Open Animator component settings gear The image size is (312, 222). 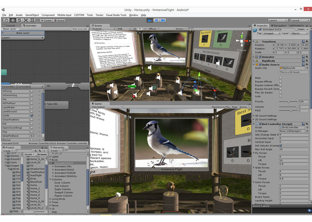[x=307, y=57]
